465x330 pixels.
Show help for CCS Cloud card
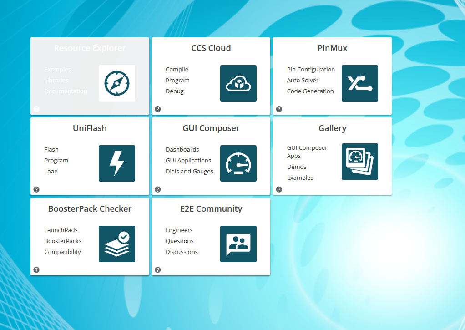tap(158, 109)
